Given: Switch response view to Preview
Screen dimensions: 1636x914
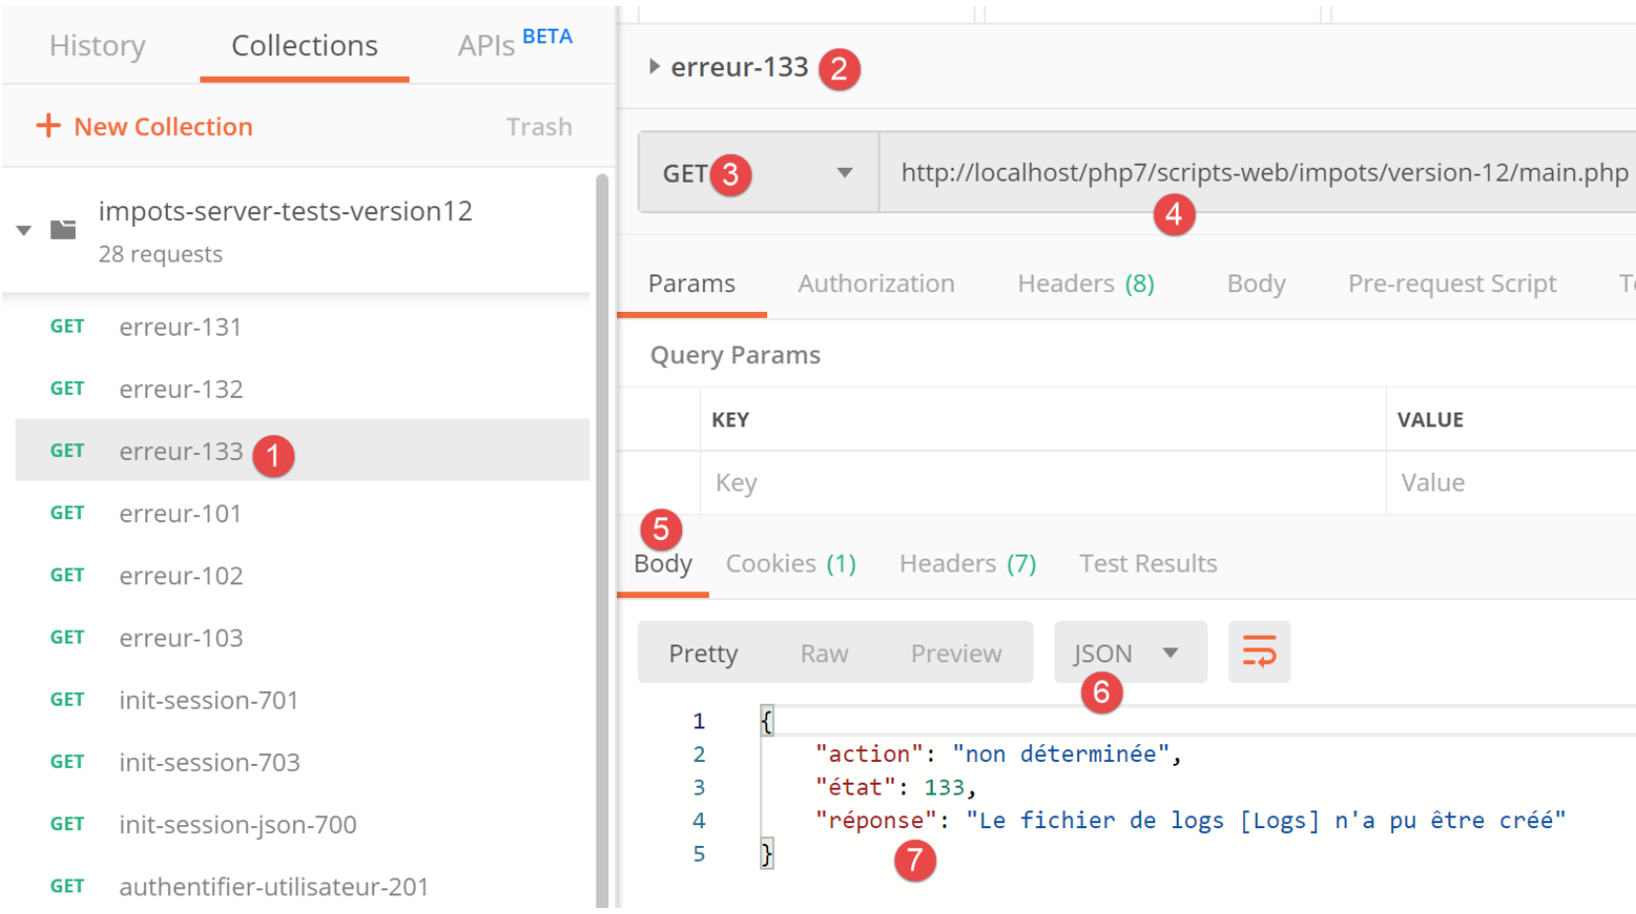Looking at the screenshot, I should tap(955, 653).
